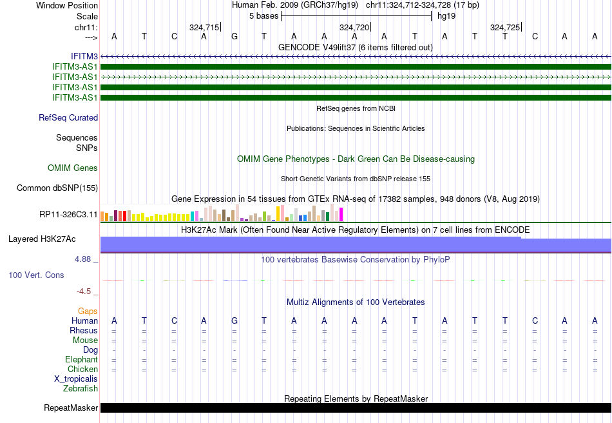Screen dimensions: 612x423
Task: Open the RefSeq Curated track label
Action: point(68,117)
